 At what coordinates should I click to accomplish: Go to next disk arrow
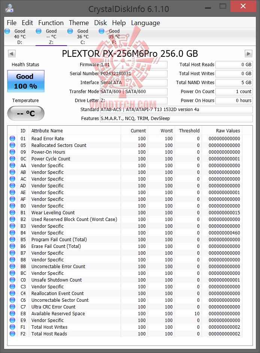click(248, 53)
